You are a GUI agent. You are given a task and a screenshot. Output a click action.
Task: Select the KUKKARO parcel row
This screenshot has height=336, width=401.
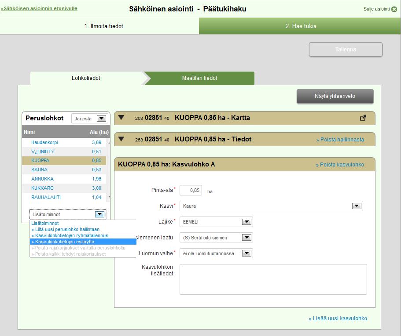click(64, 188)
